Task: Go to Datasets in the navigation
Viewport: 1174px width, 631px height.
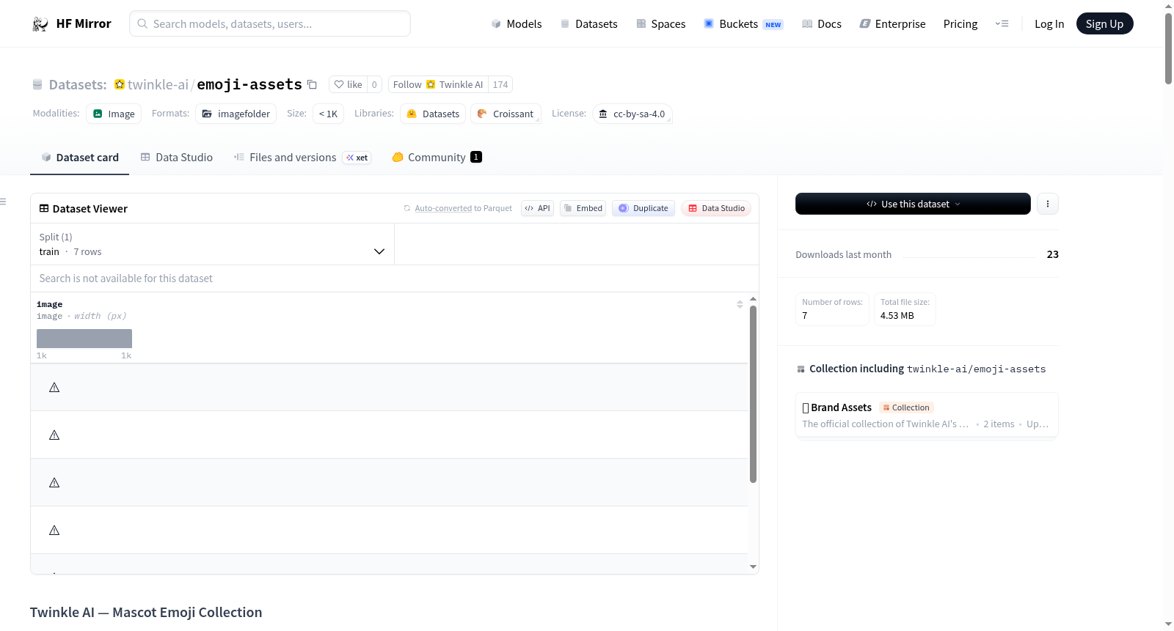Action: pos(589,23)
